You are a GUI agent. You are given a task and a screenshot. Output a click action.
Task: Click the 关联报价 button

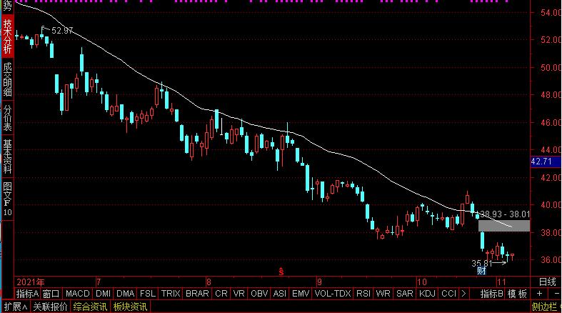click(x=51, y=307)
